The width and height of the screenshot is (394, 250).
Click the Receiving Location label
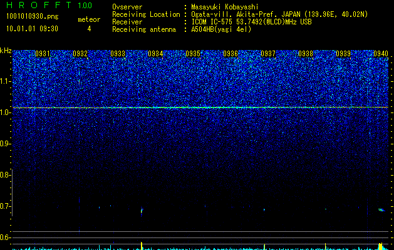tap(146, 14)
